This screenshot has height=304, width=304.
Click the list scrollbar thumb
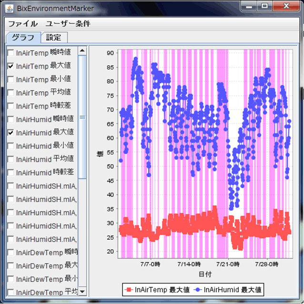pyautogui.click(x=82, y=117)
